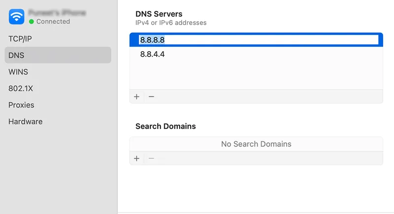Click the Connected status text

pyautogui.click(x=53, y=22)
